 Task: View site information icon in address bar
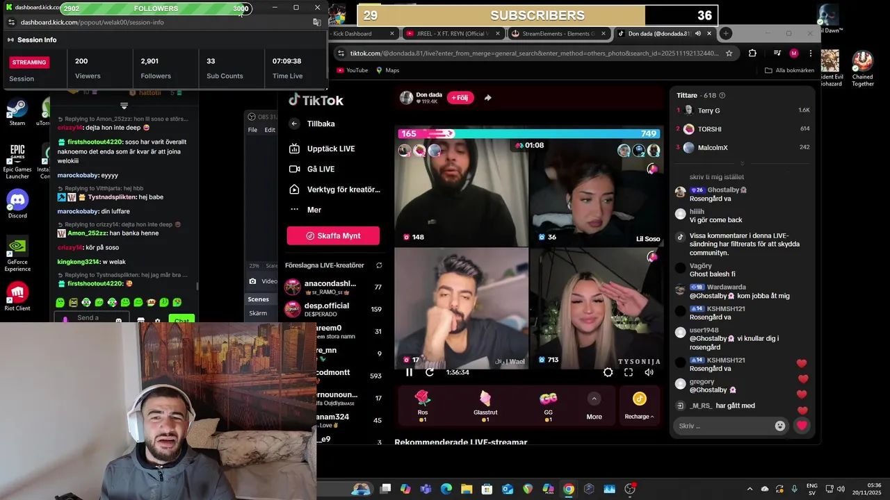(341, 53)
